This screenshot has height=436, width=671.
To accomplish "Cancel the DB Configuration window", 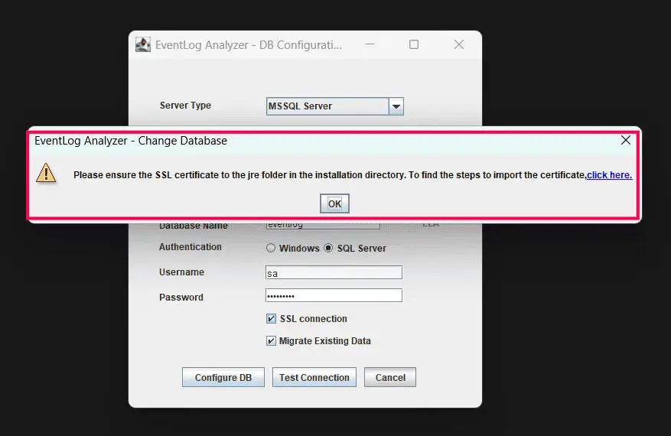I will (x=390, y=377).
